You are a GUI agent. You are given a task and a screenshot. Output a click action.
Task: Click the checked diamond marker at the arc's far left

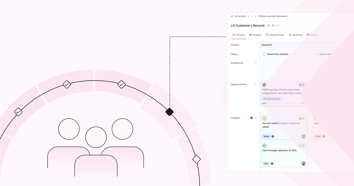18,112
